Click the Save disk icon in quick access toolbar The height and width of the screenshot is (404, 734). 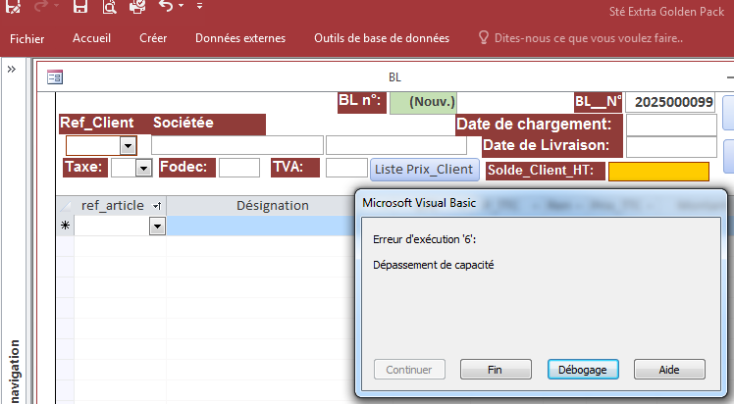[x=80, y=7]
